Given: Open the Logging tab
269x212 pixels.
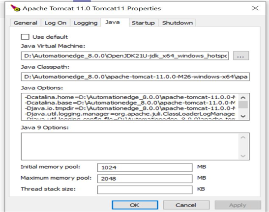Looking at the screenshot, I should coord(86,23).
